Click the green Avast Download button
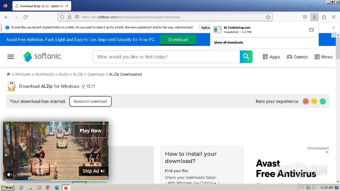 coord(178,40)
